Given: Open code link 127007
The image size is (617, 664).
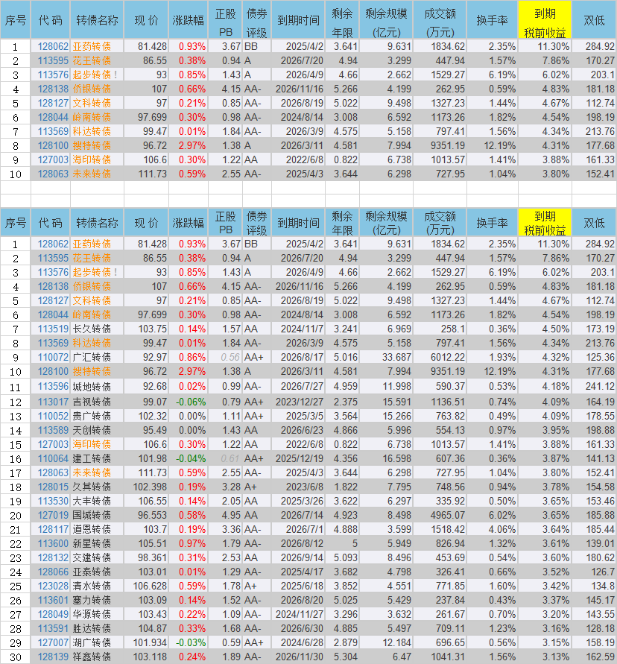Looking at the screenshot, I should tap(53, 643).
